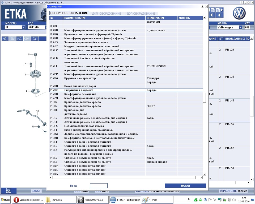Viewport: 255px width, 204px height.
Task: Click the dialog horizontal scroll-left arrow
Action: click(x=51, y=177)
